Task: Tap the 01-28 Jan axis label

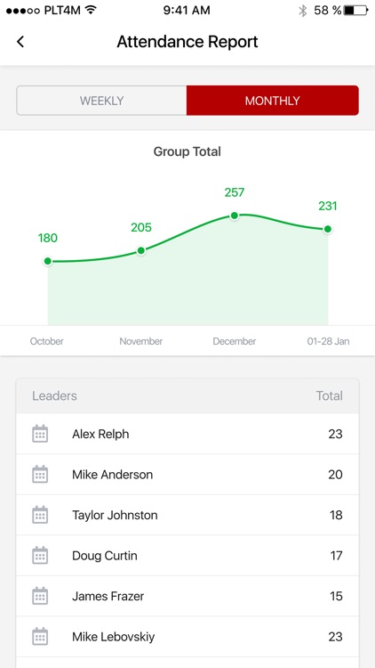Action: (x=328, y=341)
